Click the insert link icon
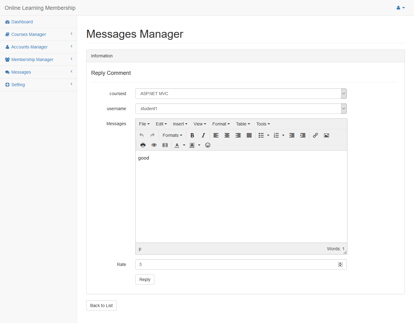This screenshot has height=323, width=414. click(315, 135)
